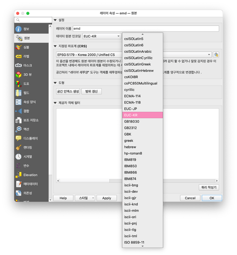Open the 도표 (Diagrams) sidebar page
Viewport: 237px width, 255px height.
coord(32,84)
